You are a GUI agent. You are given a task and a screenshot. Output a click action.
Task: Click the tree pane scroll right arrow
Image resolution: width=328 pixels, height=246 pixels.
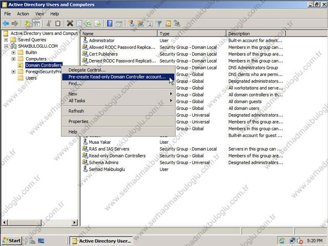[74, 222]
